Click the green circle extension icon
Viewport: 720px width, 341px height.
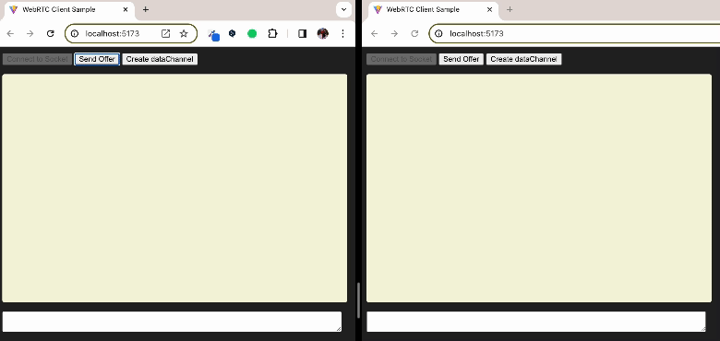(x=252, y=33)
